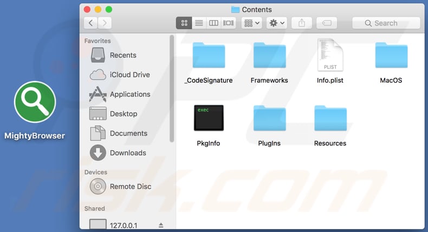Maximize the window with the green button

point(109,10)
